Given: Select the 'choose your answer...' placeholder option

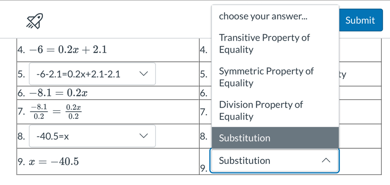Looking at the screenshot, I should [x=263, y=16].
